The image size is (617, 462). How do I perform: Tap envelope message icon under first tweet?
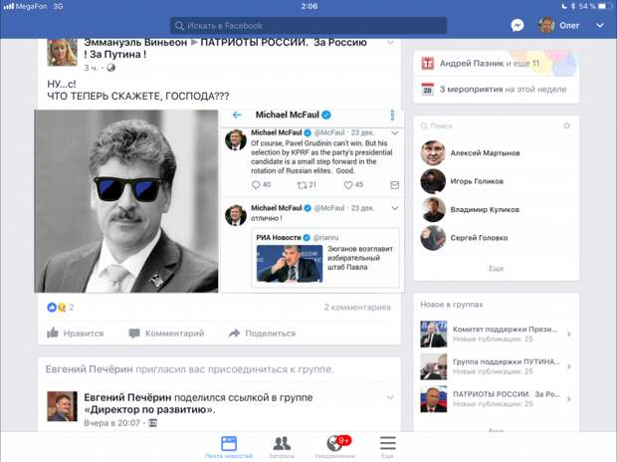click(x=394, y=185)
